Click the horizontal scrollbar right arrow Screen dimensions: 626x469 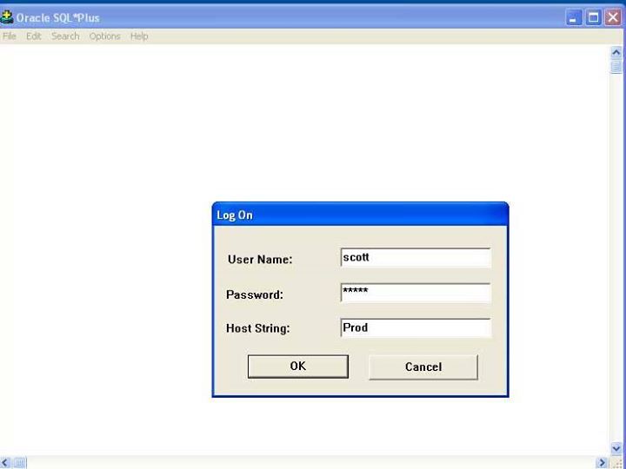602,463
